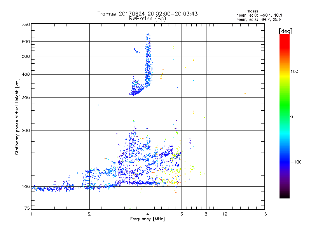Click the x-axis tick label '10'
This screenshot has width=311, height=233.
coord(225,214)
